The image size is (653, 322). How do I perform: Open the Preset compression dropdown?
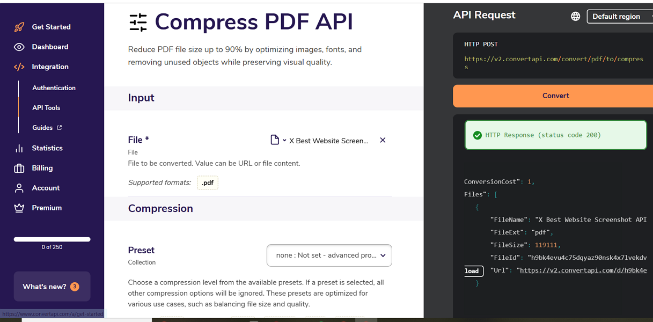pos(329,255)
